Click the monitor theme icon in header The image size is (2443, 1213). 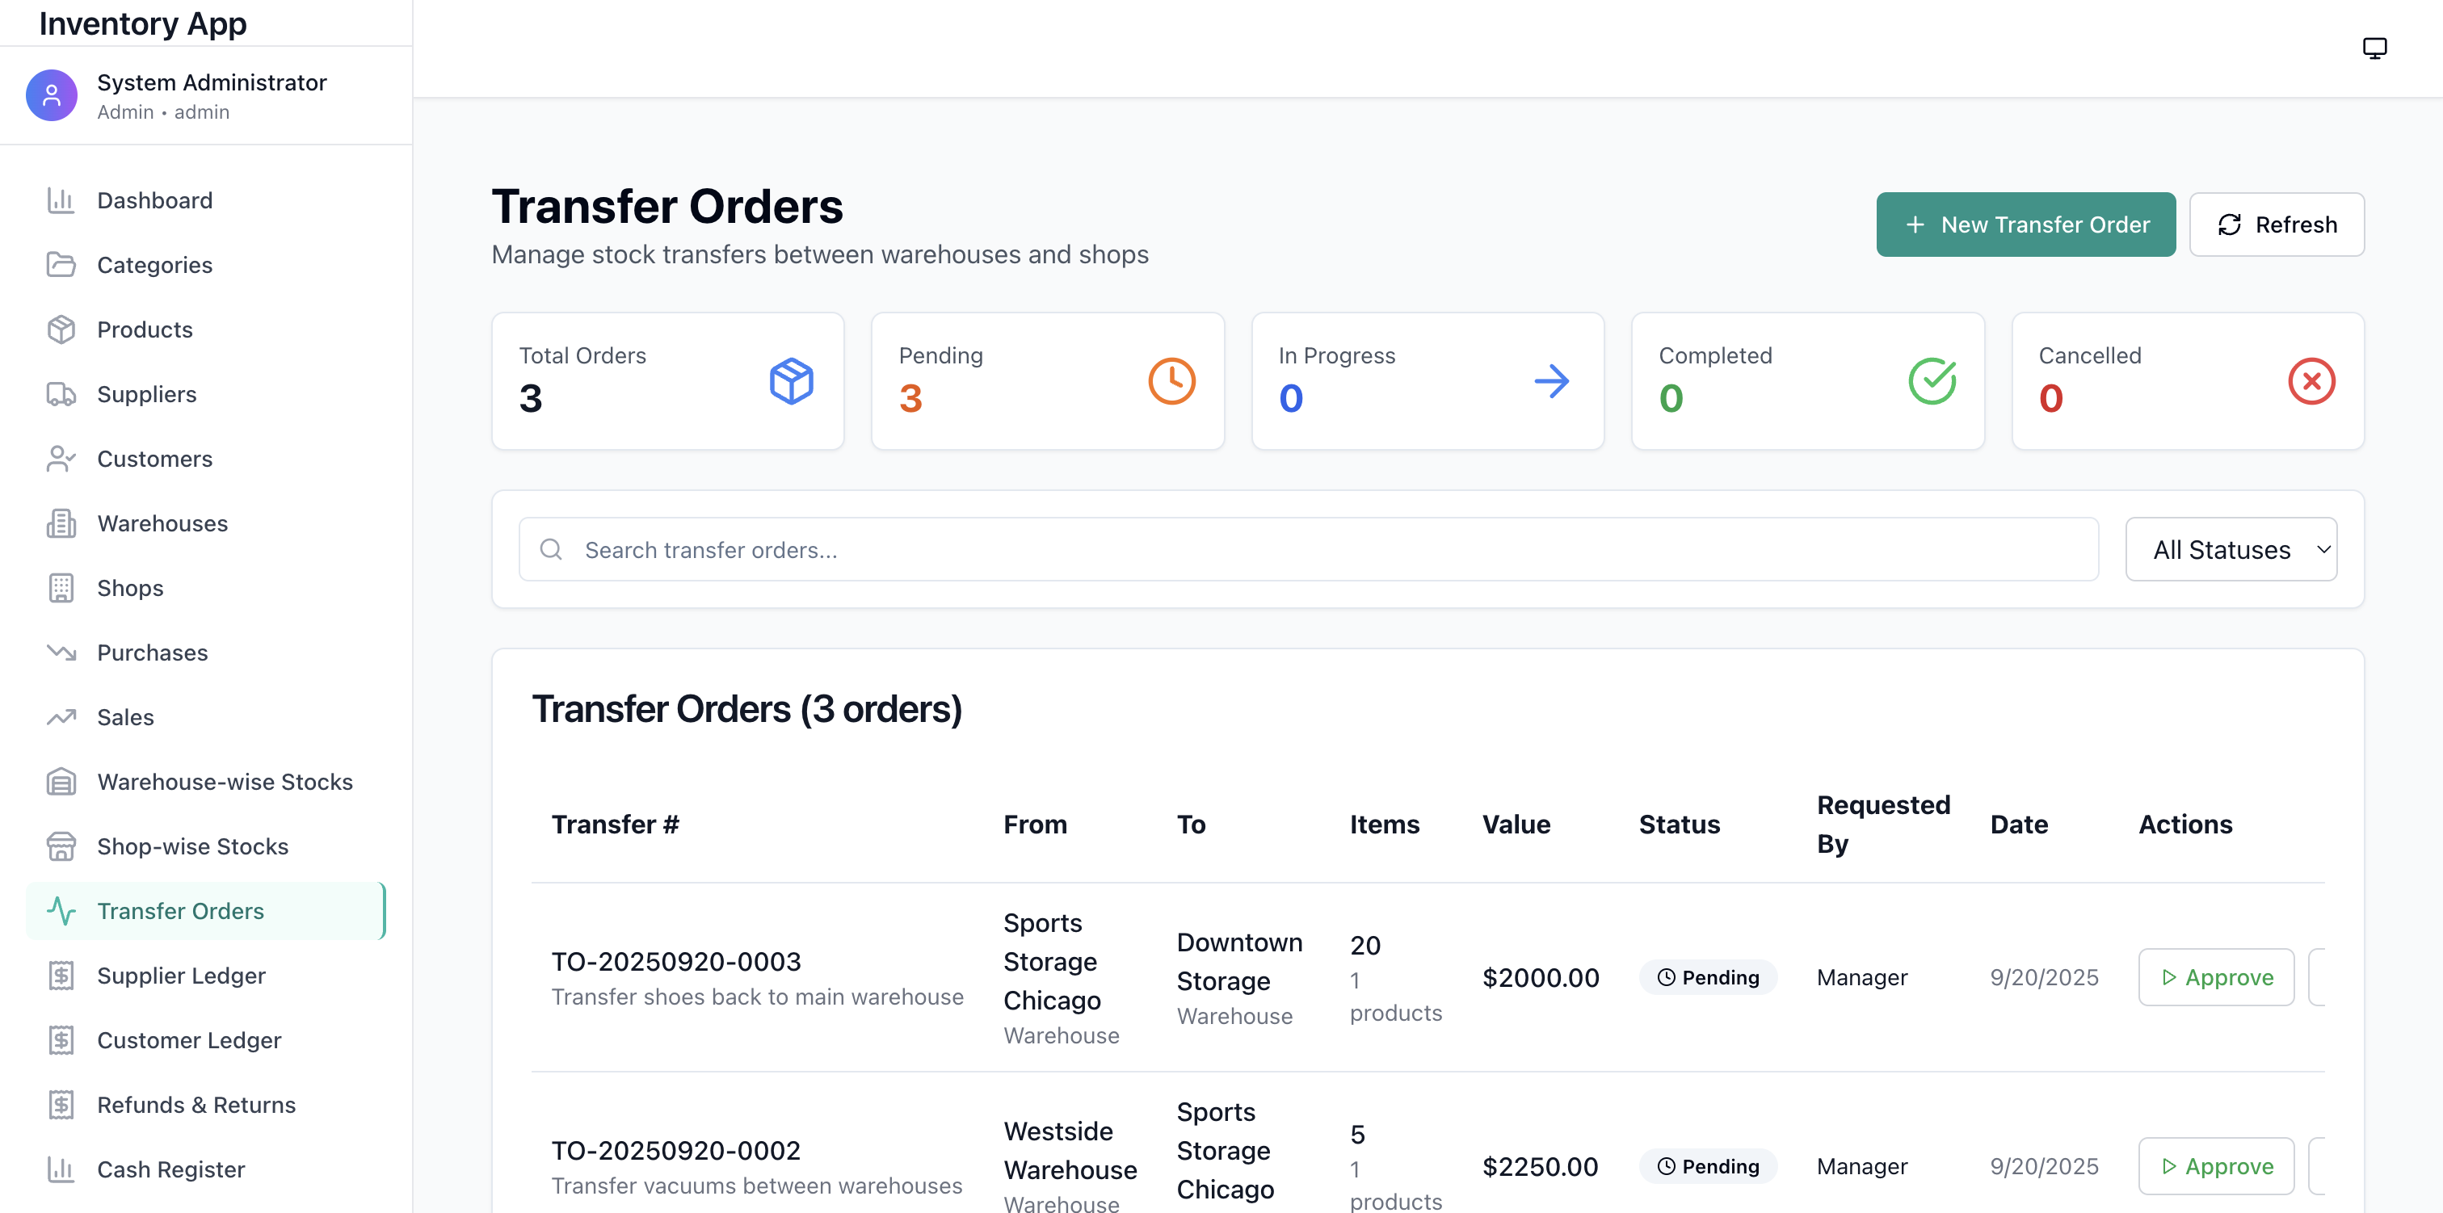tap(2374, 48)
